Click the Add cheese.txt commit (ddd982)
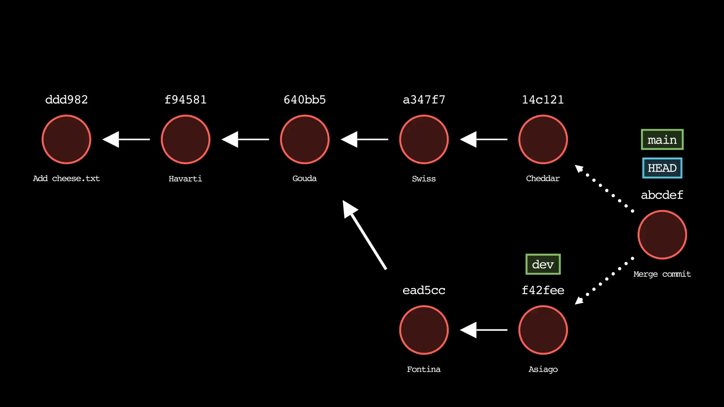Screen dimensions: 724x407 click(x=66, y=140)
